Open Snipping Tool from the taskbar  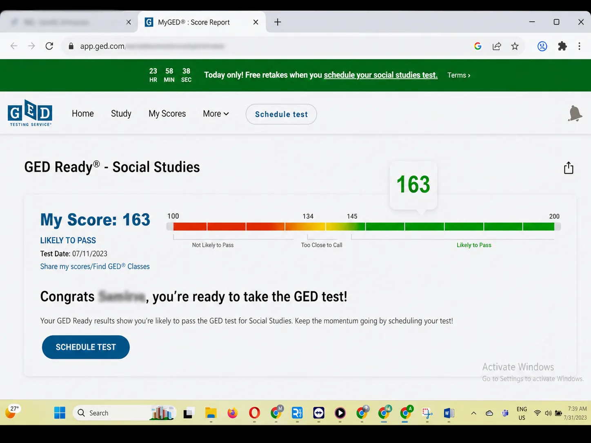pyautogui.click(x=427, y=413)
